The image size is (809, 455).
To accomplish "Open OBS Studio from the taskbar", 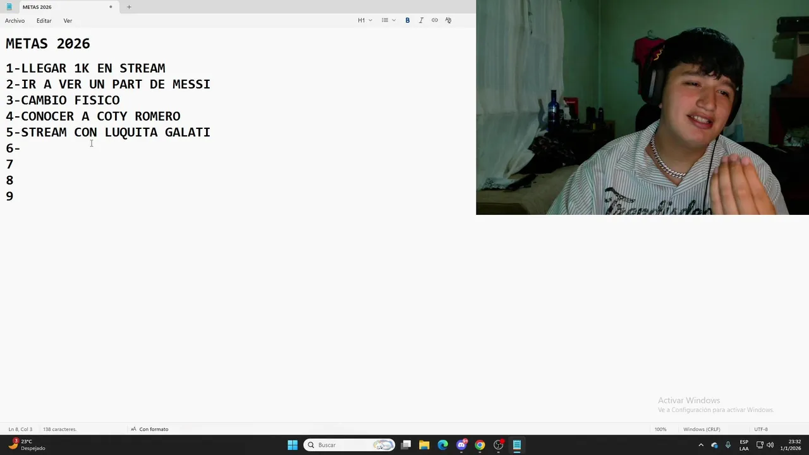I will click(499, 445).
